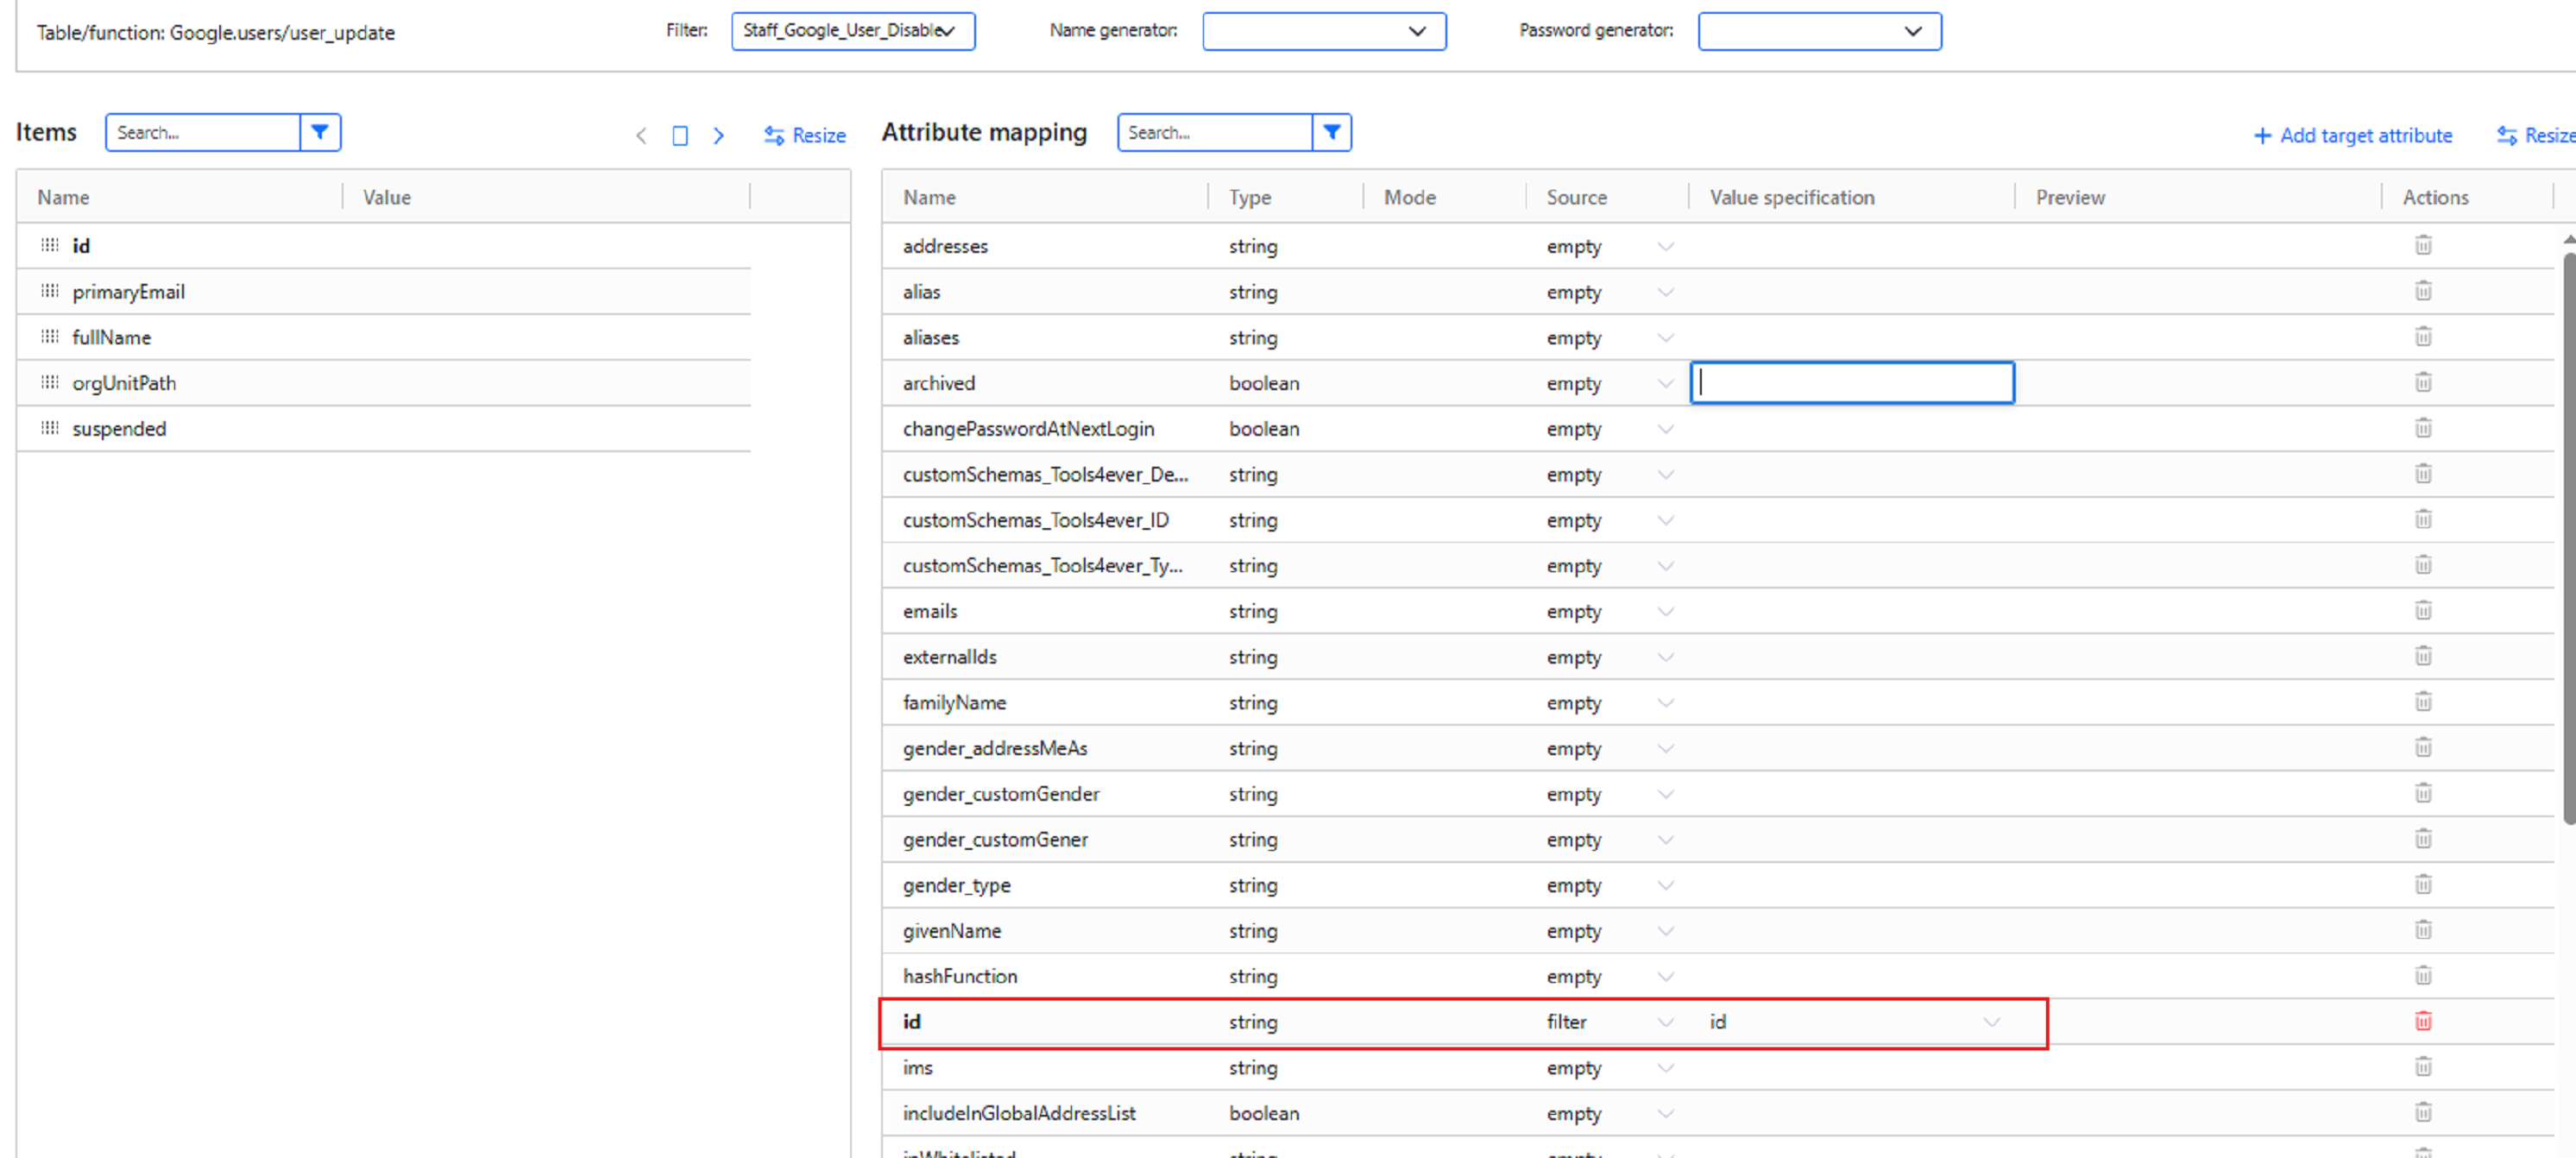Click Resize link in Attribute mapping panel
This screenshot has width=2576, height=1158.
pos(2535,135)
